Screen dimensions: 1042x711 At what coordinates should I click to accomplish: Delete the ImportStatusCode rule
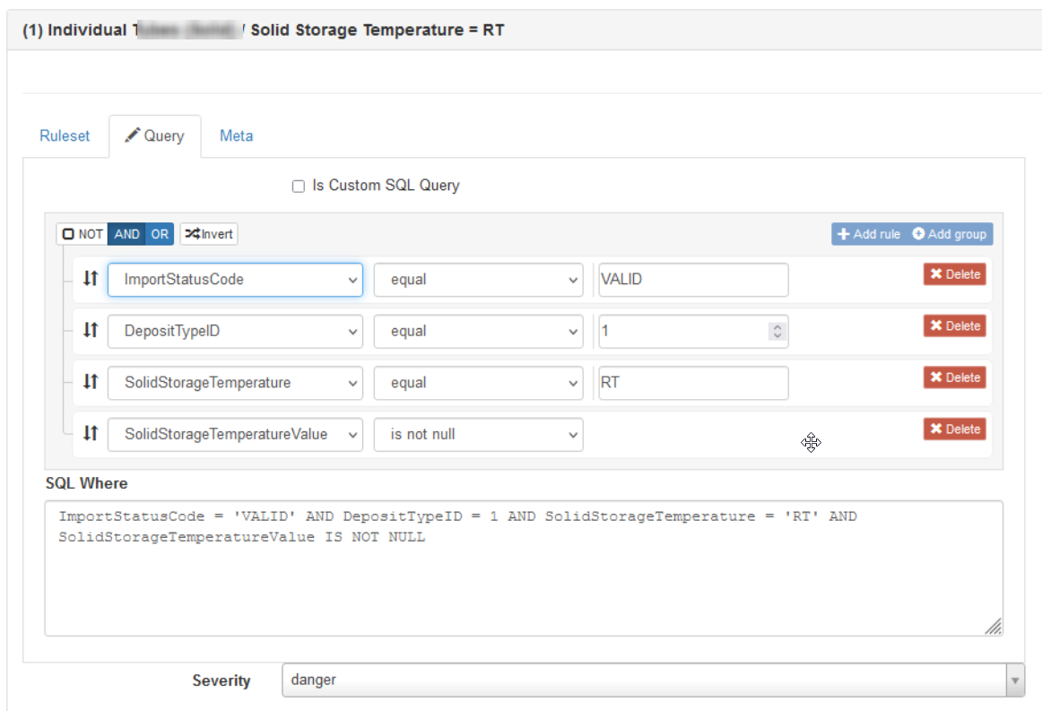coord(954,274)
